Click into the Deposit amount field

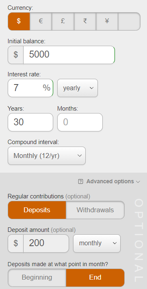click(46, 243)
